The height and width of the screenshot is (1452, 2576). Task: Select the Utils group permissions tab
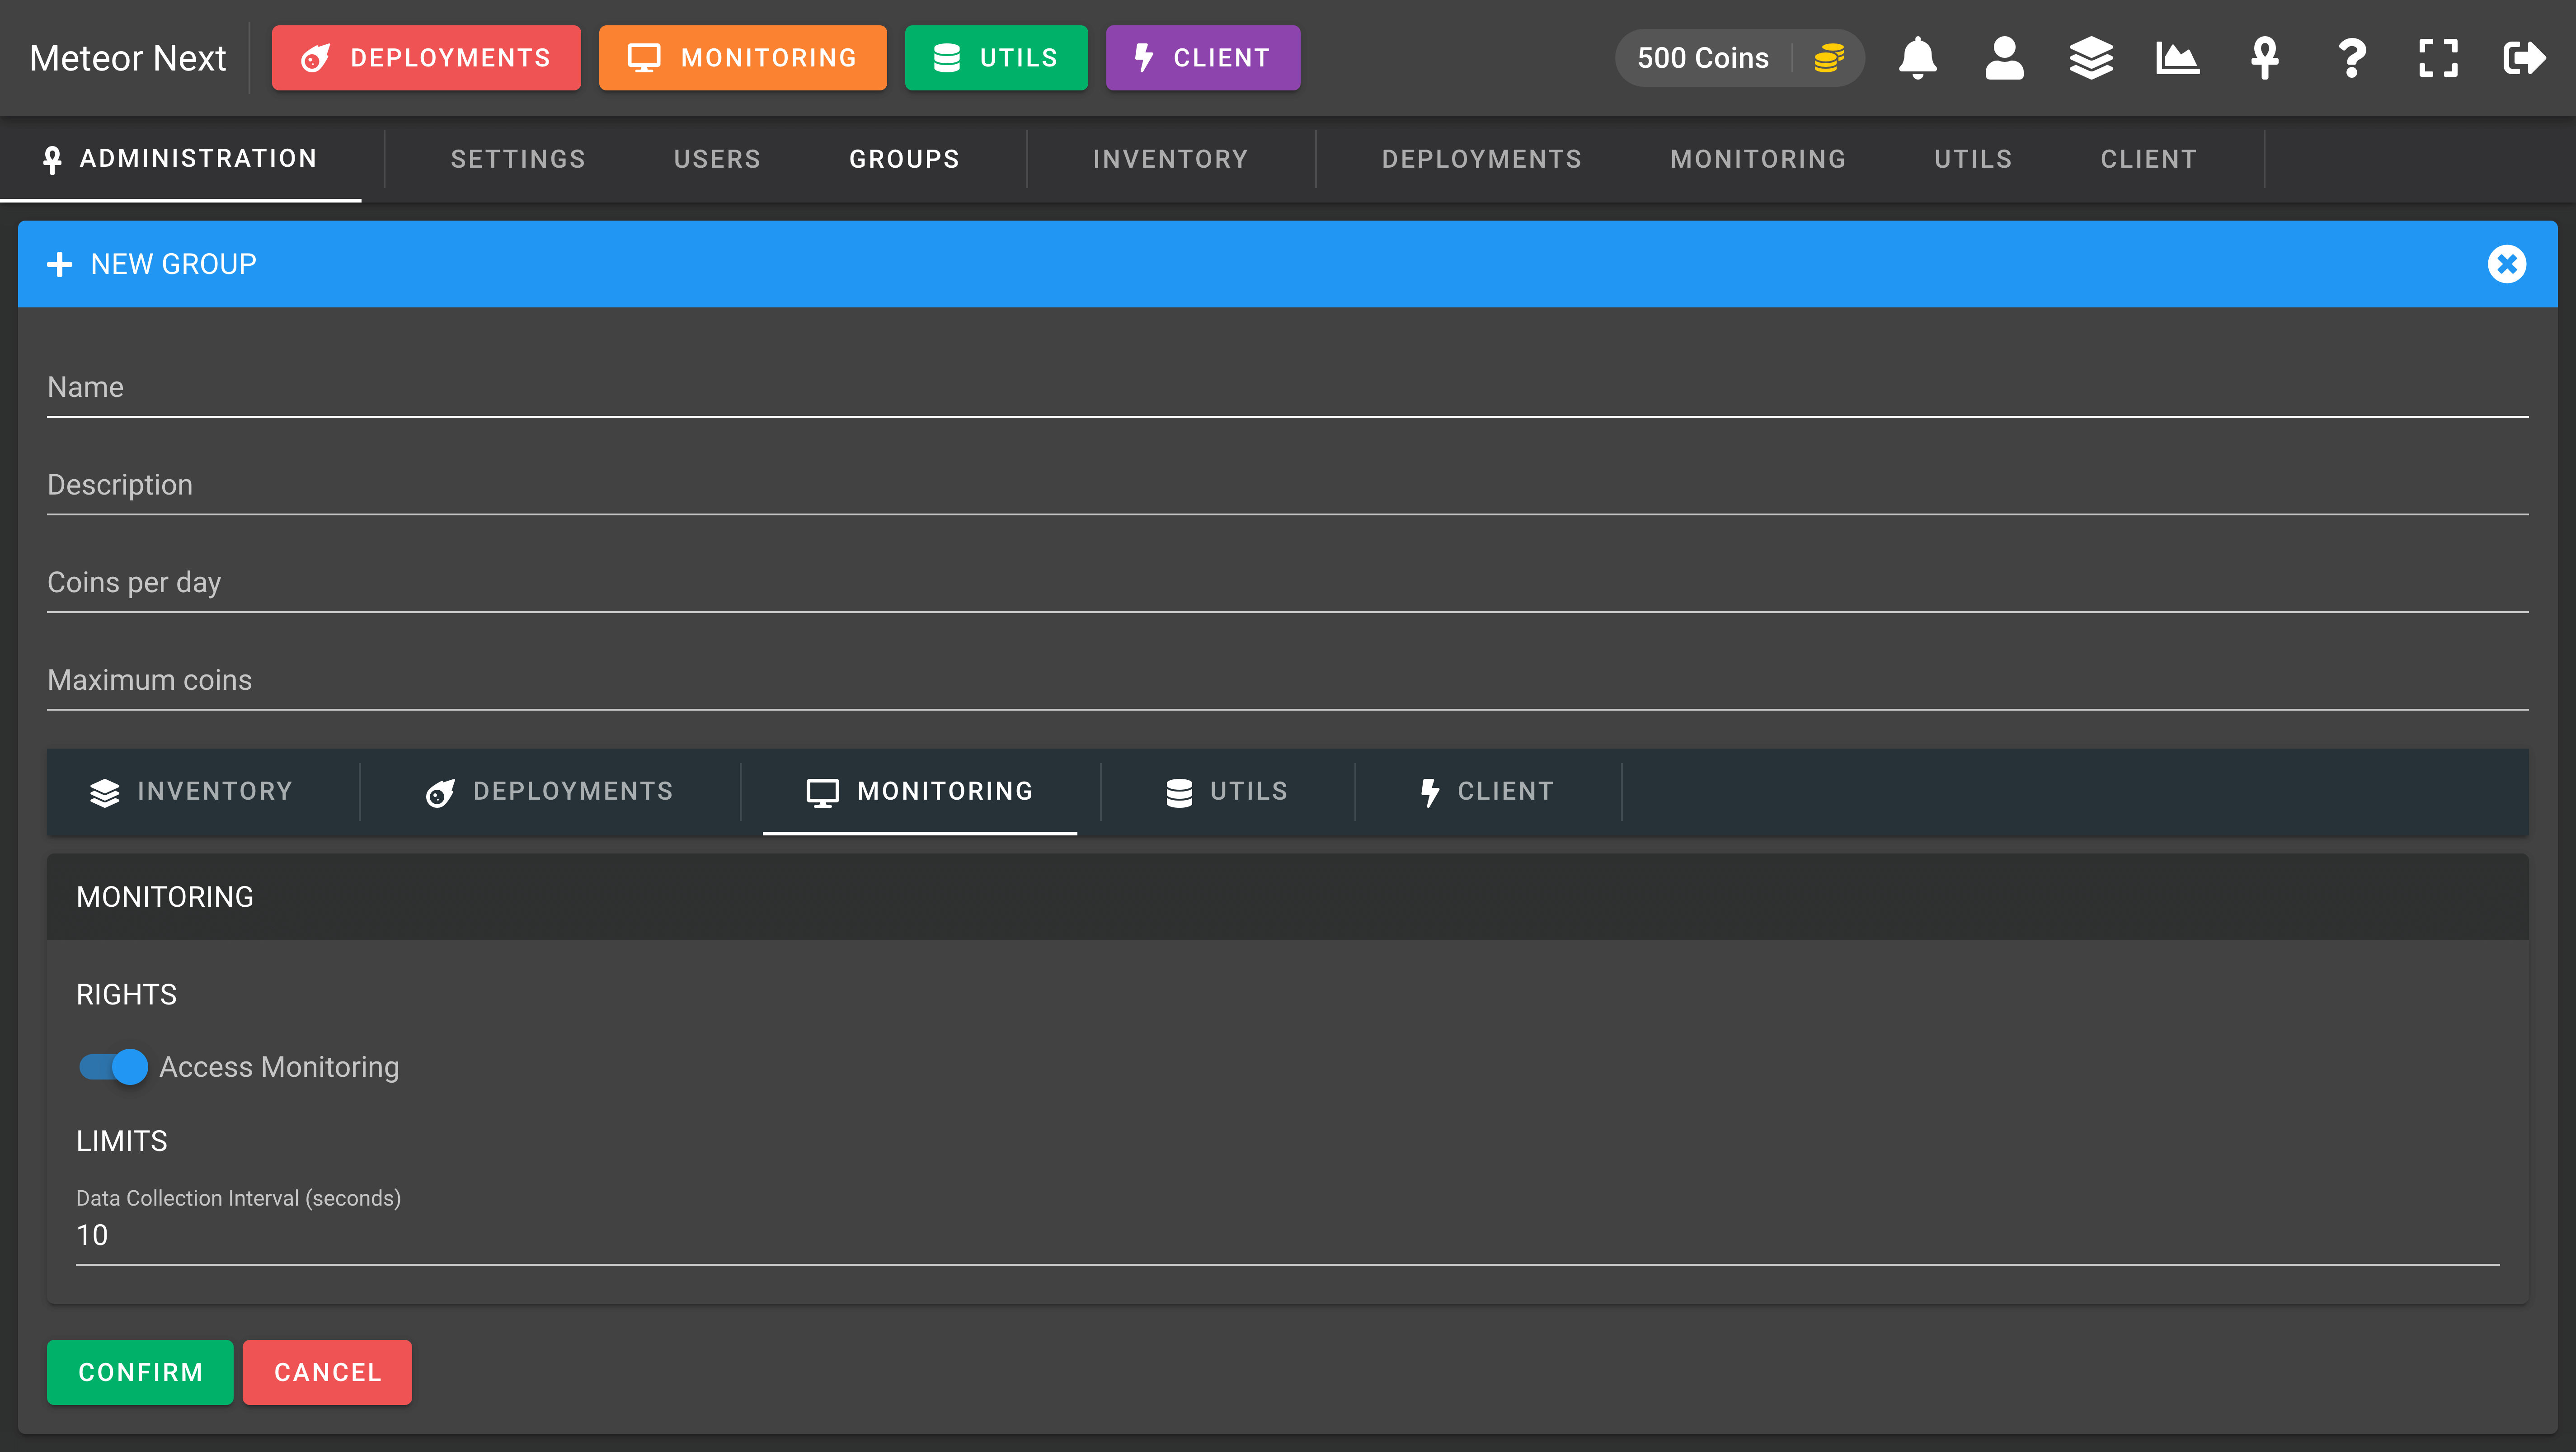coord(1227,792)
